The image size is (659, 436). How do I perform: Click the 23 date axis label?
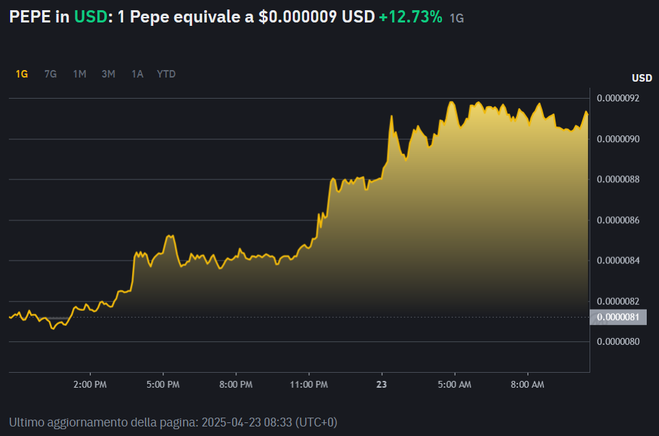pyautogui.click(x=382, y=384)
